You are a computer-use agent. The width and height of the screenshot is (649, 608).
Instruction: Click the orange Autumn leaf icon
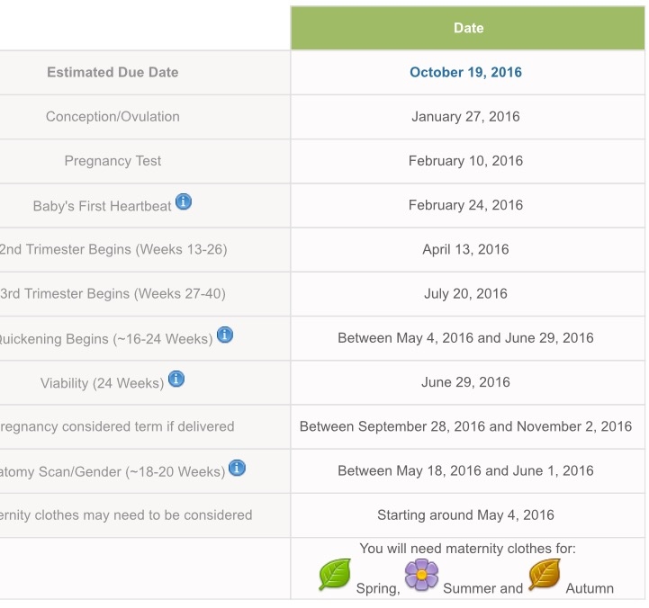coord(545,574)
